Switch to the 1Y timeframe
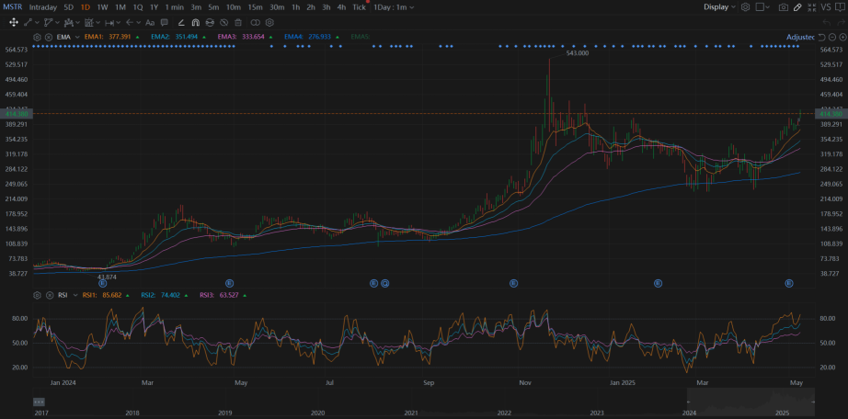This screenshot has width=848, height=419. (155, 7)
